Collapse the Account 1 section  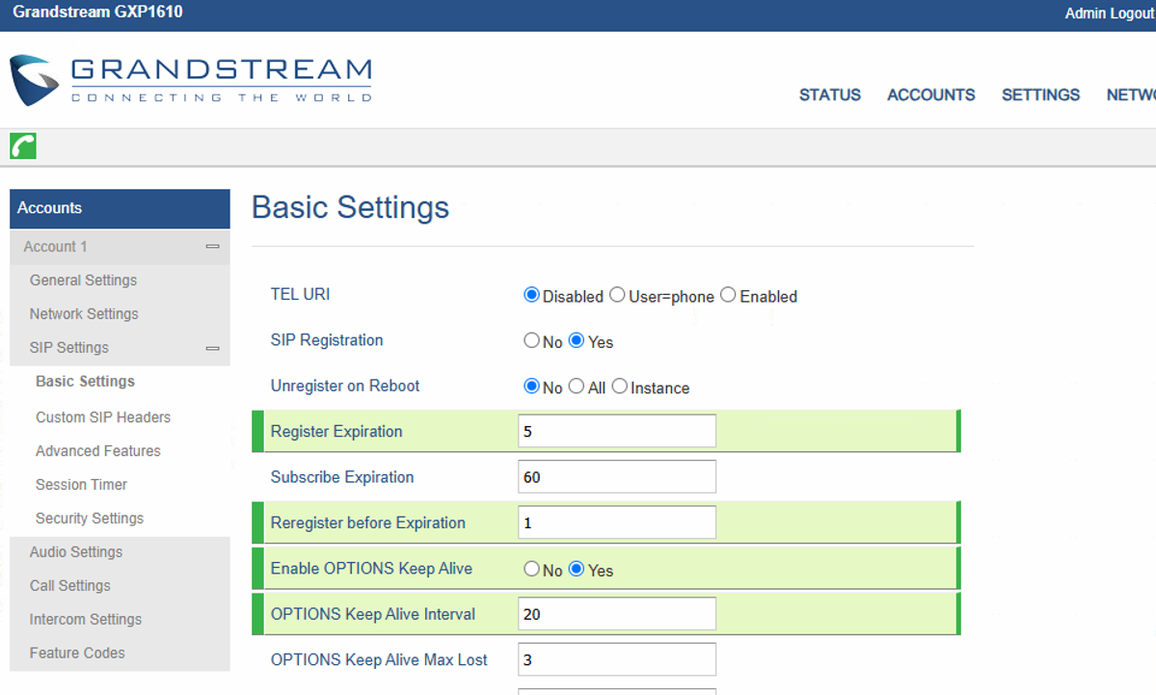212,247
